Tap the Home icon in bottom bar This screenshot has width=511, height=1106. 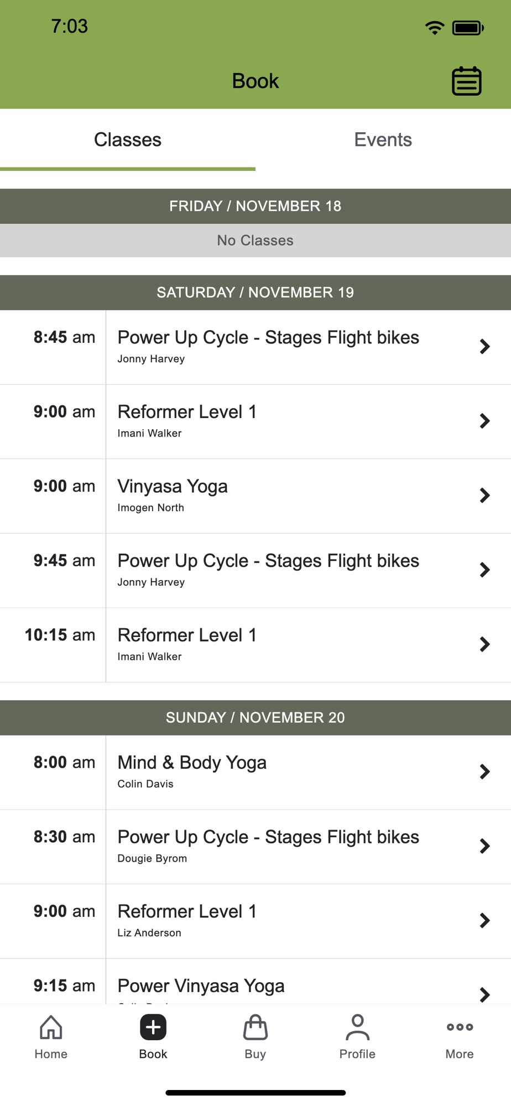click(51, 1027)
